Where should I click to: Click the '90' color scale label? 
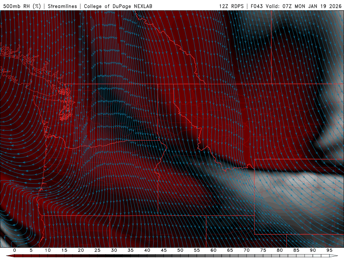click(313, 250)
